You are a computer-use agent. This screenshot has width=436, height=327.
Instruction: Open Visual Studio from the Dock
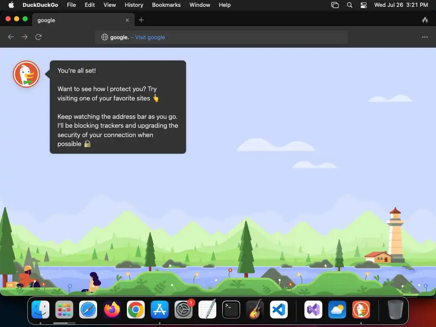313,310
